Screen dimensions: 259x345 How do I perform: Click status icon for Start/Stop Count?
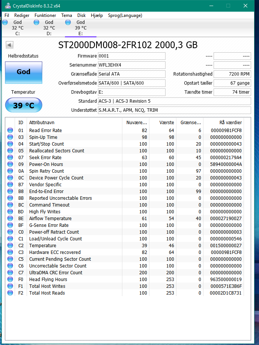tap(10, 144)
